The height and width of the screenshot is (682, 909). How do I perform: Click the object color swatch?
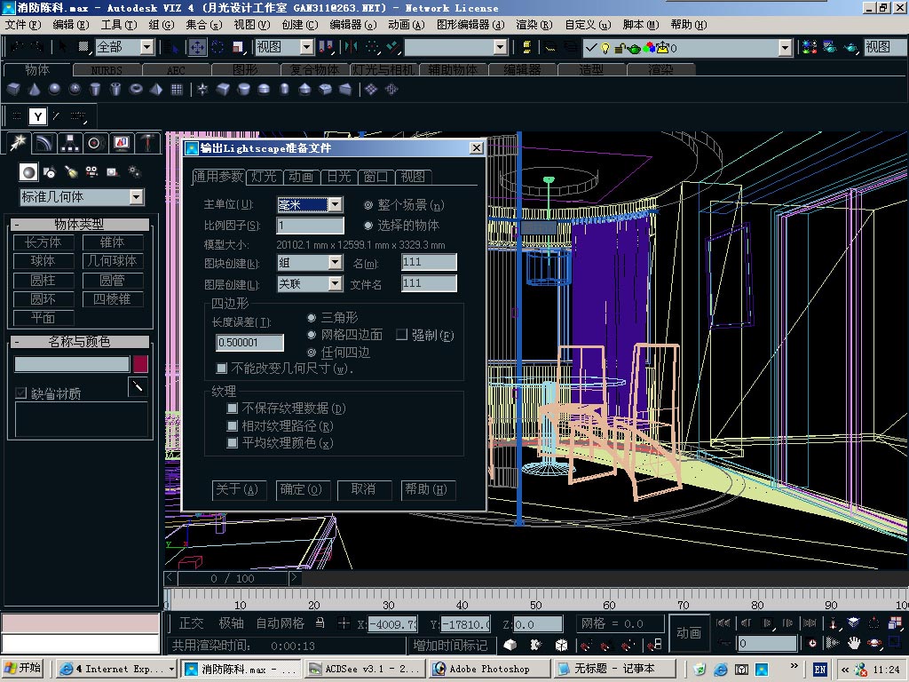point(140,364)
